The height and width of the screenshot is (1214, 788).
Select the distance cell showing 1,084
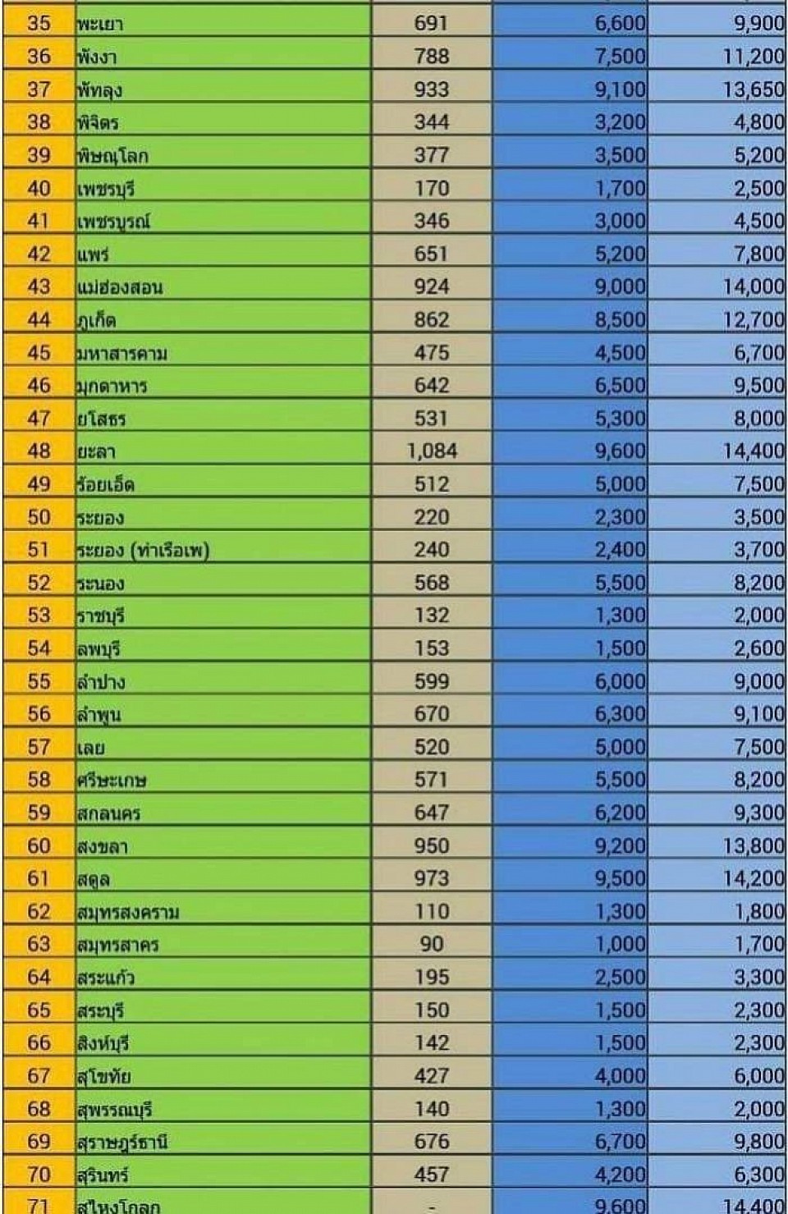pyautogui.click(x=432, y=451)
